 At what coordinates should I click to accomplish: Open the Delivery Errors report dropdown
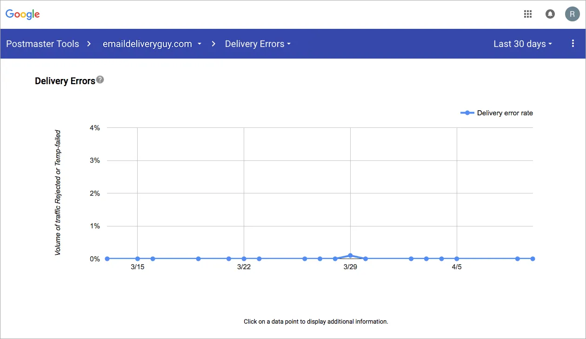258,44
